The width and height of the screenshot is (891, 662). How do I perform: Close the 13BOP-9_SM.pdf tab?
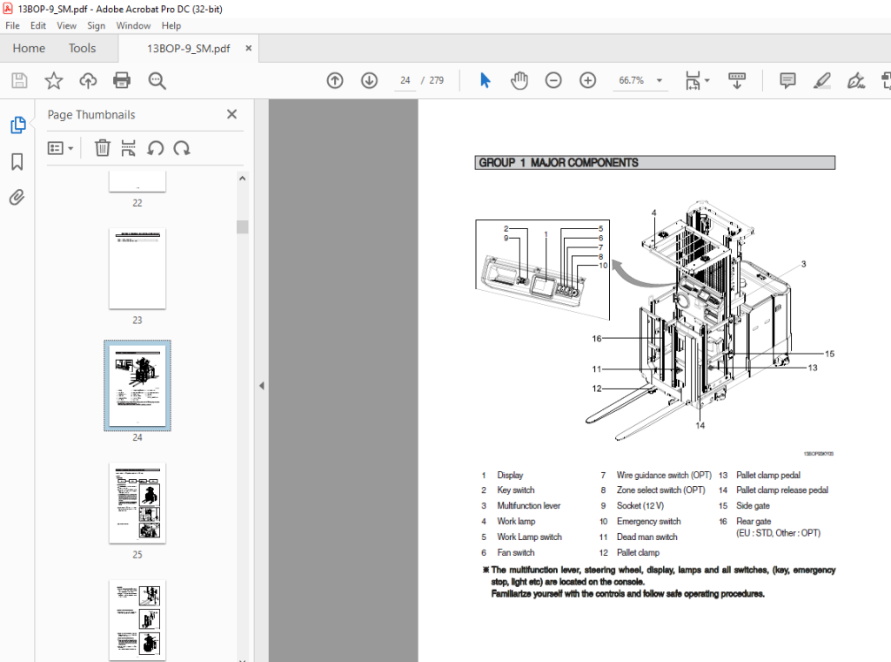coord(248,48)
